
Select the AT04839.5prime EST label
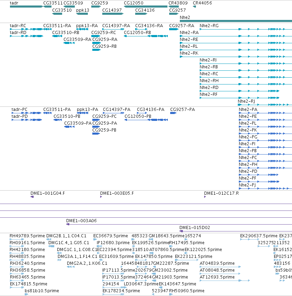click(x=217, y=263)
